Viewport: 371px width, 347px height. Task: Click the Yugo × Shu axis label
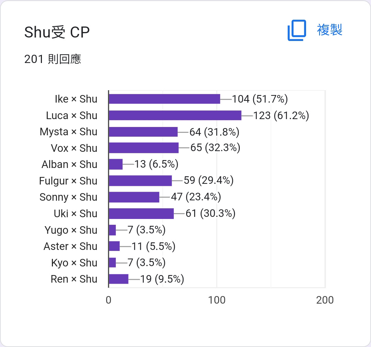click(x=71, y=230)
